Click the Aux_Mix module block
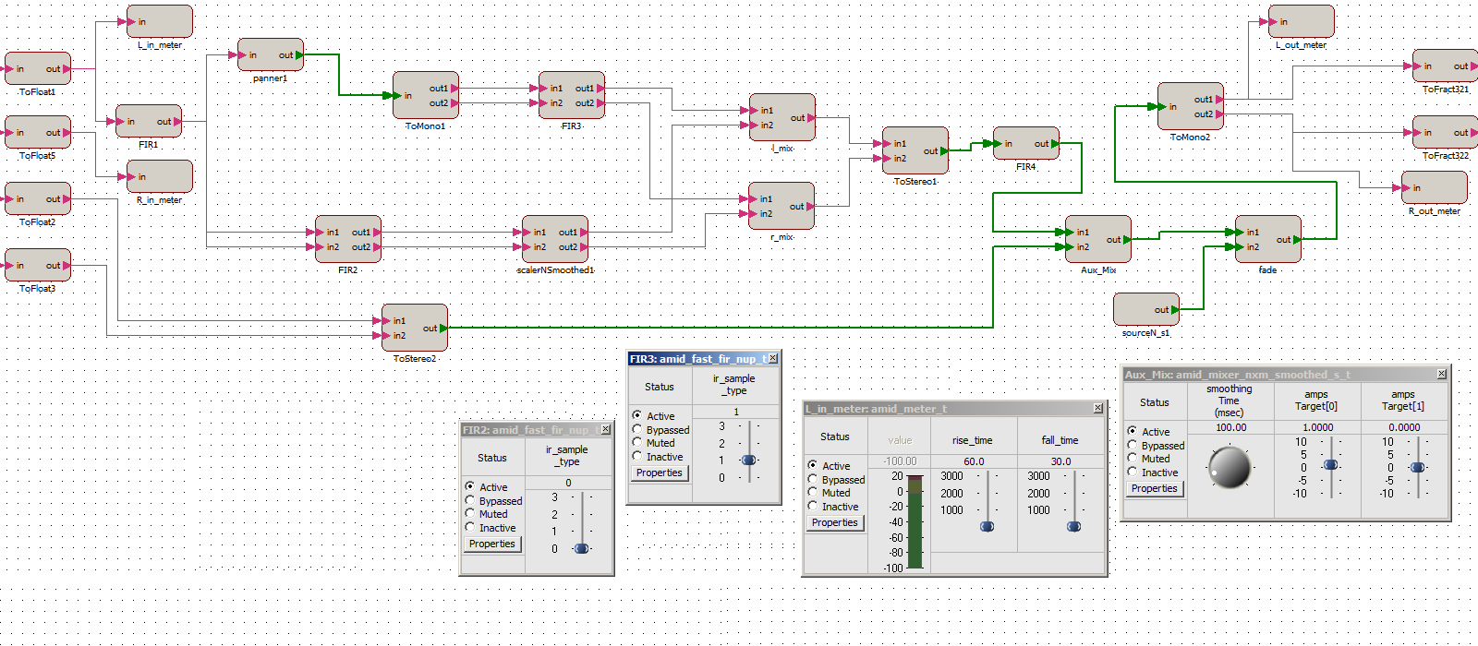 pos(1098,239)
